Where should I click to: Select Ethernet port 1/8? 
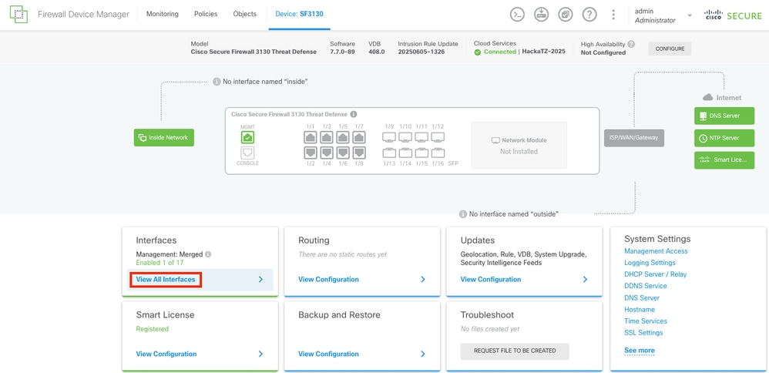359,153
